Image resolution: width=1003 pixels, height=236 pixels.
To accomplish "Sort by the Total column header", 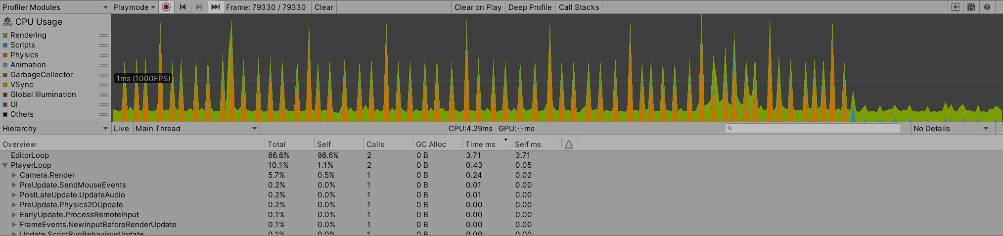I will click(x=289, y=144).
